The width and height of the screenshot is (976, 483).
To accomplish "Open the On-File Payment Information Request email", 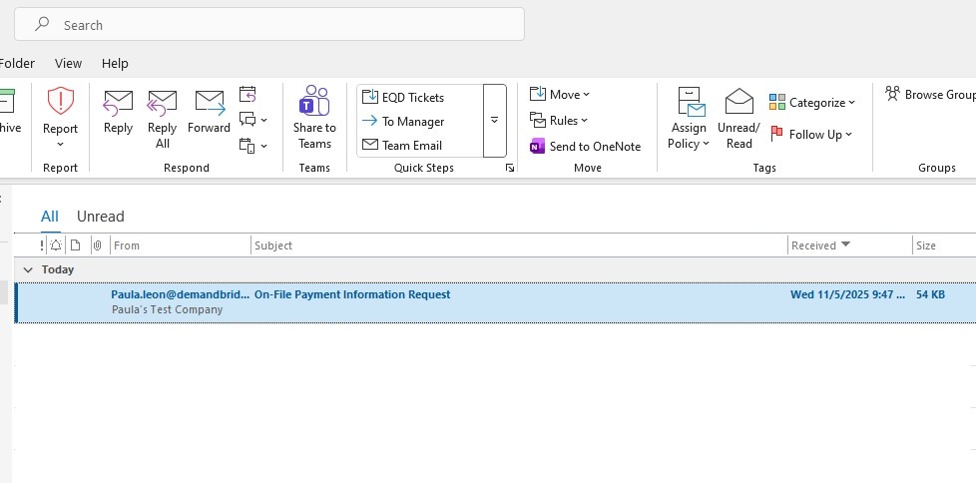I will (352, 294).
